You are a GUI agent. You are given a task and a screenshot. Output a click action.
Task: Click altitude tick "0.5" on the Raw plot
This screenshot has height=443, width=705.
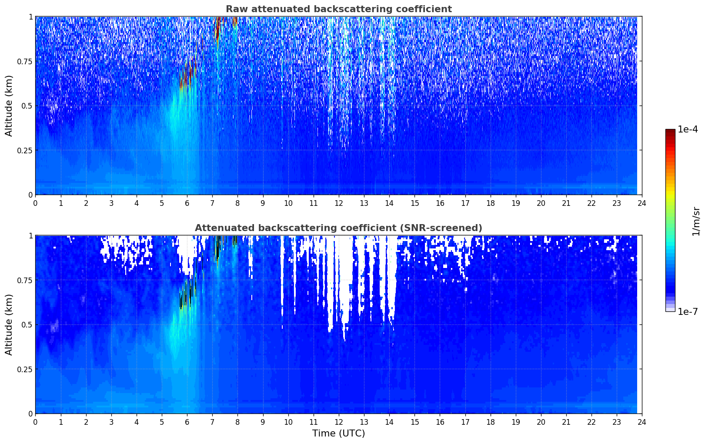coord(27,106)
